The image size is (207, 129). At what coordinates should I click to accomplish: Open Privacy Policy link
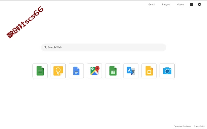199,126
